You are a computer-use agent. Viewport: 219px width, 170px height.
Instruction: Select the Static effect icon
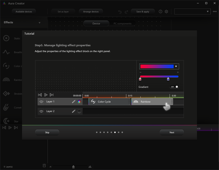(6, 38)
